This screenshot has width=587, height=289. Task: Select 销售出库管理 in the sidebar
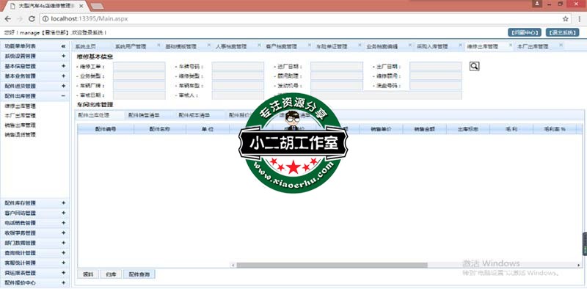21,125
